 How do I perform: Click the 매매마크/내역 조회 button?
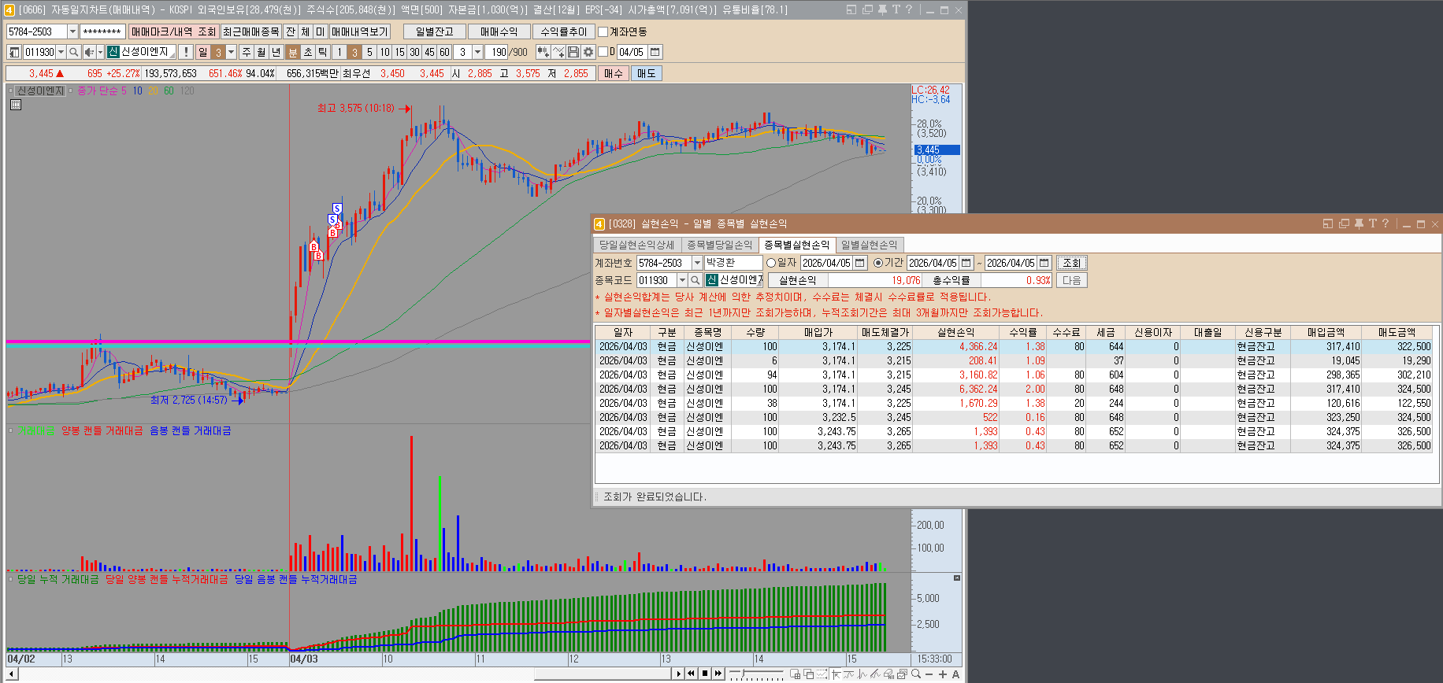[173, 31]
